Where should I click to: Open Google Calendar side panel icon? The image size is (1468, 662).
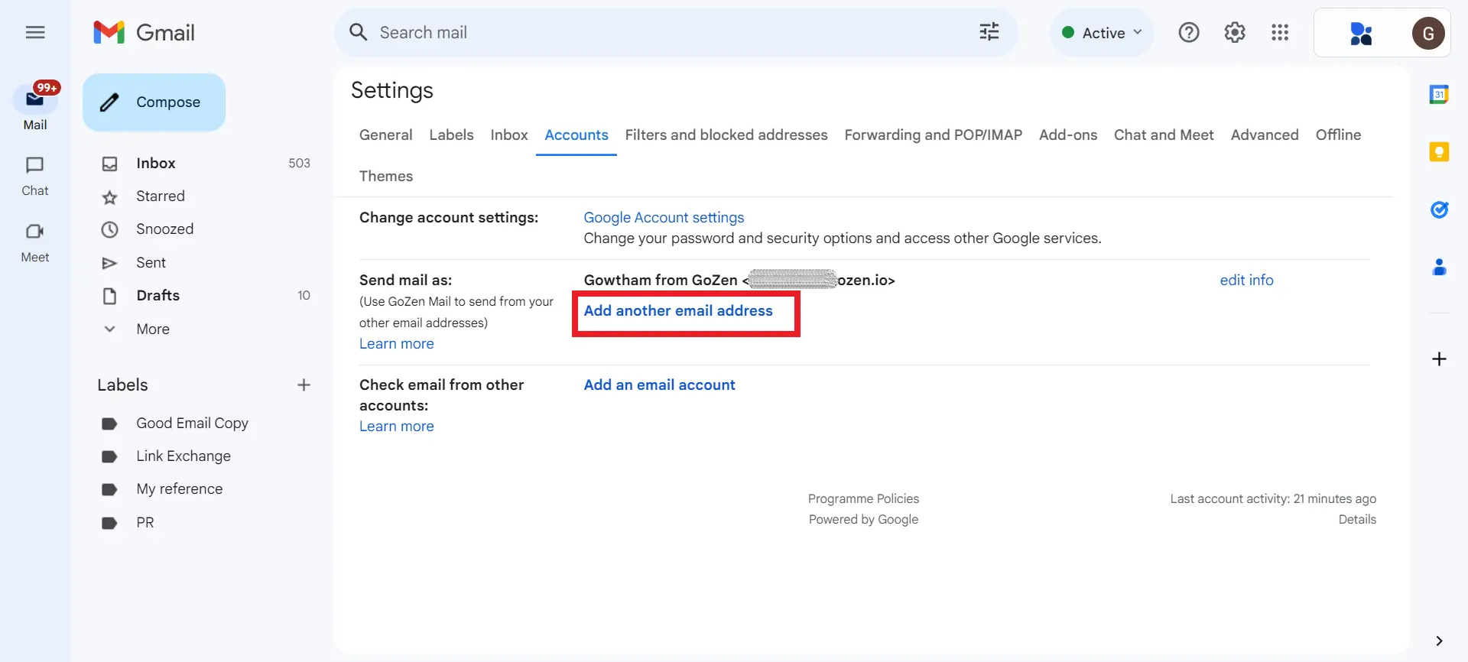pos(1439,94)
